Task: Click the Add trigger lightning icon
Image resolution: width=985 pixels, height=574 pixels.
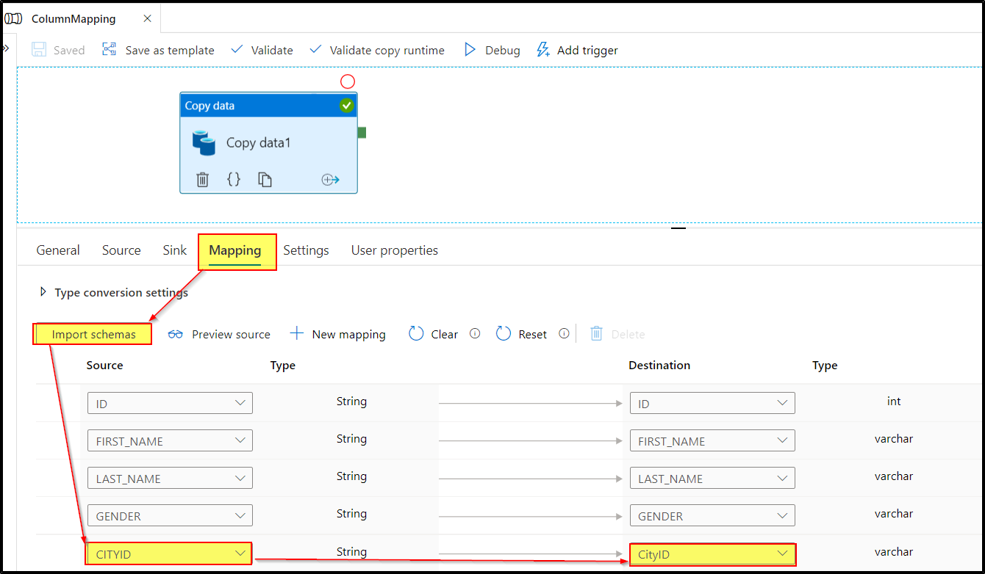Action: [542, 49]
